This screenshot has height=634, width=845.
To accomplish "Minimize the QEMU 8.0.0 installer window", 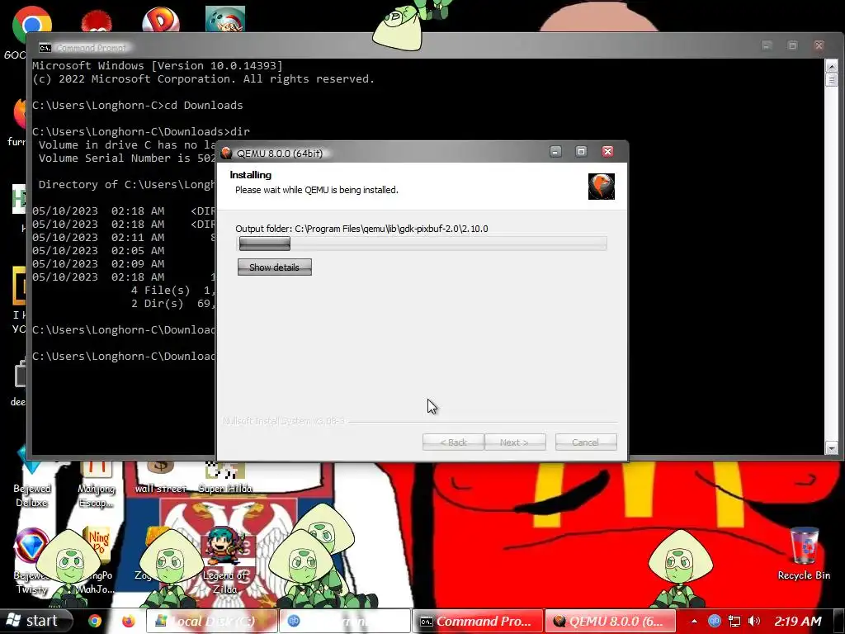I will [x=555, y=152].
